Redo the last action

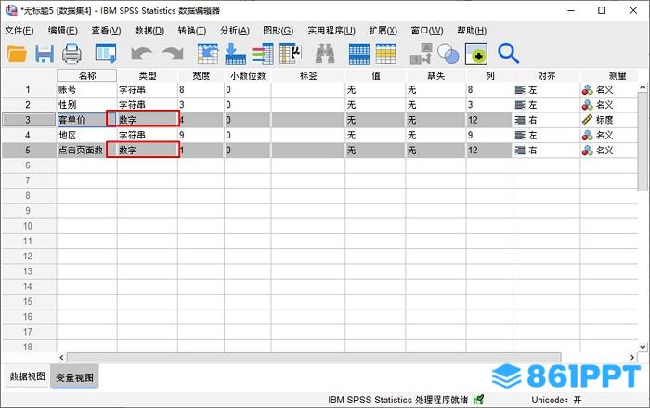click(173, 54)
